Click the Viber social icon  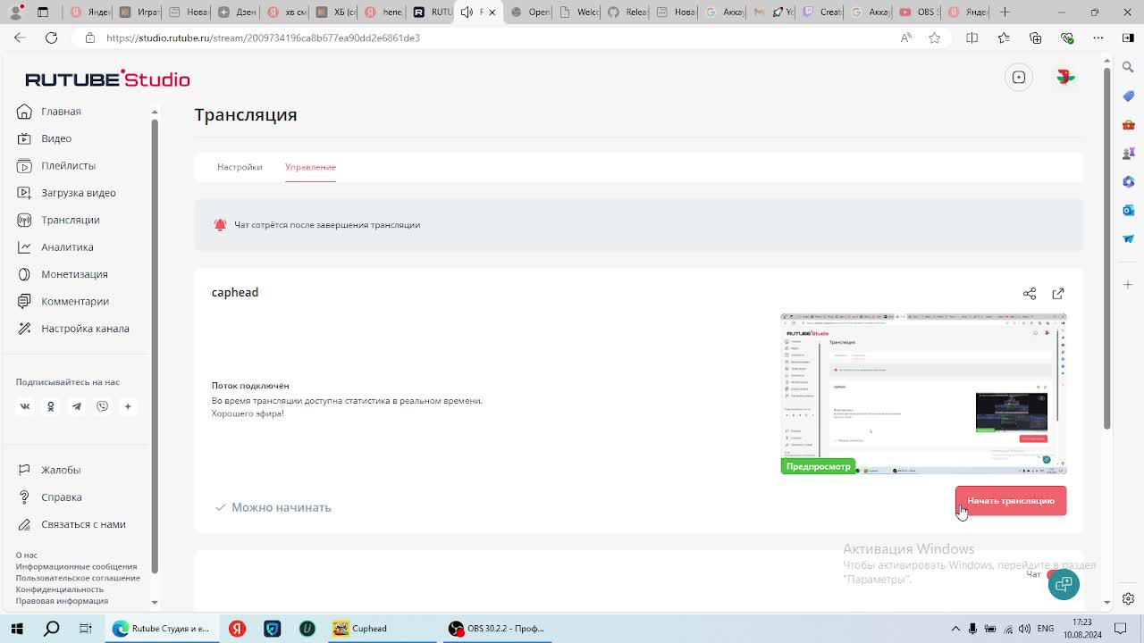pos(103,406)
